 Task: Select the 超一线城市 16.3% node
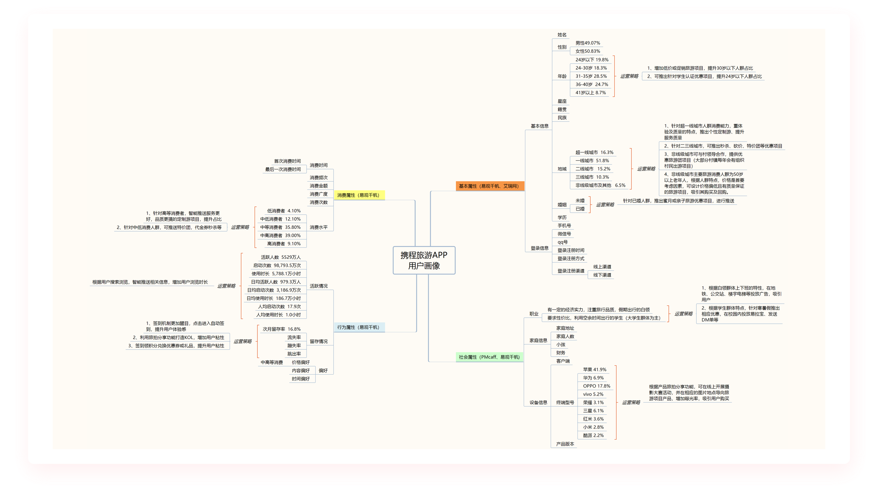(594, 152)
